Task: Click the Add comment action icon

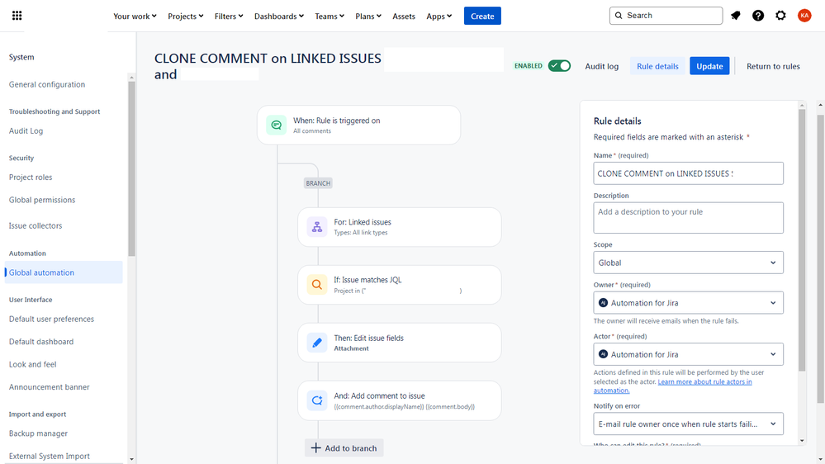Action: click(317, 400)
